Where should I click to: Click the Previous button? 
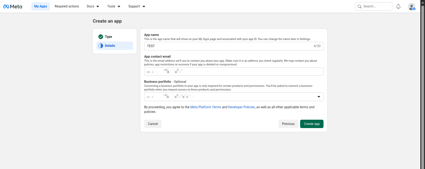288,124
